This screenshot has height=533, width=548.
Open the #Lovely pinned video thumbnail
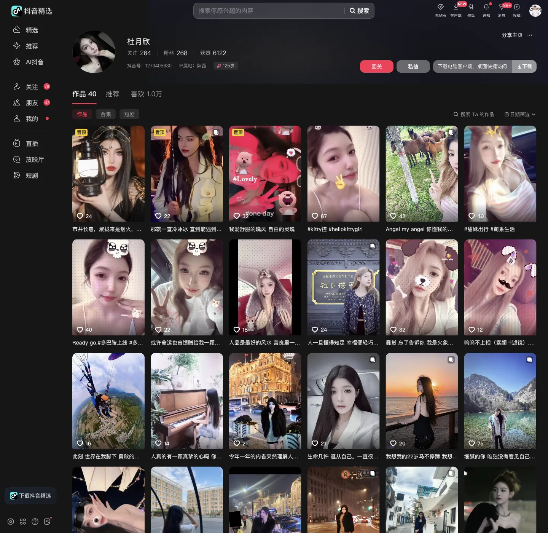coord(265,174)
